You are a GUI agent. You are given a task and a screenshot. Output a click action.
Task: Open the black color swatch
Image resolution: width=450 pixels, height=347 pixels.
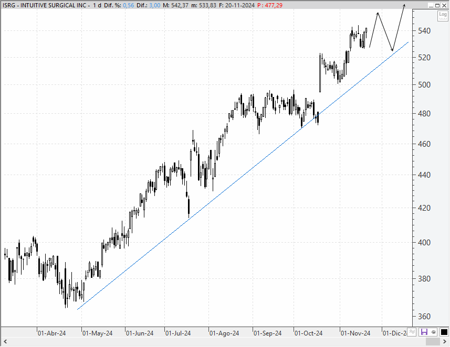444,332
